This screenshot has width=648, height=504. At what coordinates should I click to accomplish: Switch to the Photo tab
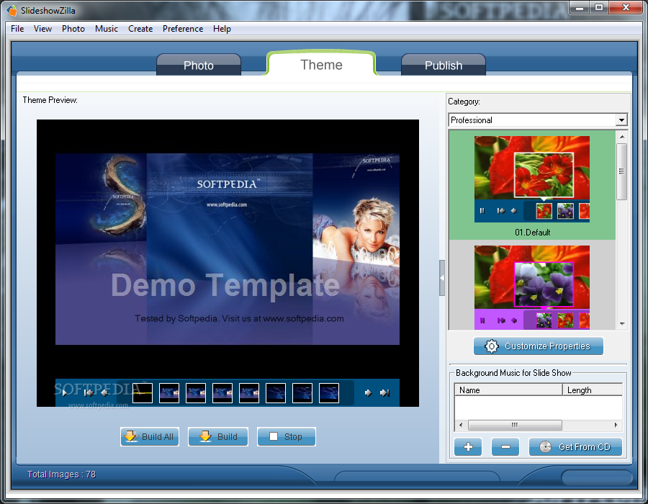[x=199, y=65]
